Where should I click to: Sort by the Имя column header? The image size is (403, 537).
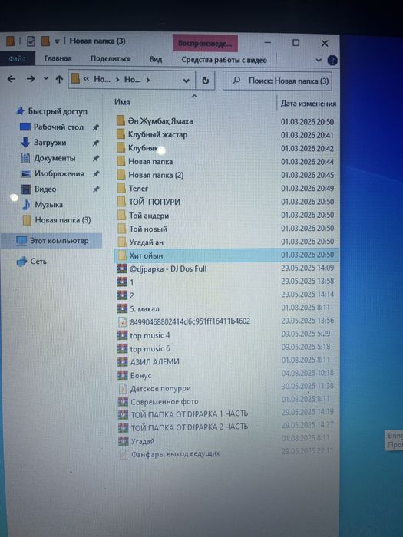[x=122, y=102]
